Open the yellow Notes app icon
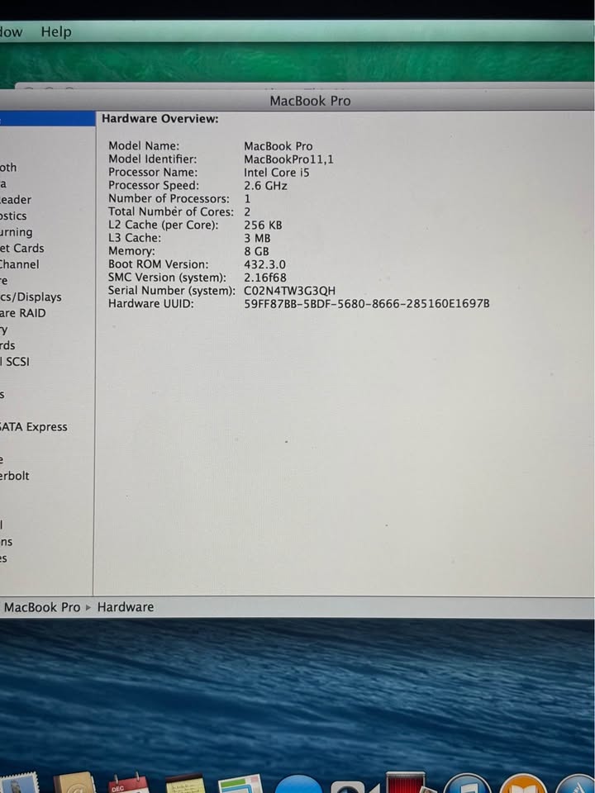This screenshot has height=793, width=595. [184, 783]
